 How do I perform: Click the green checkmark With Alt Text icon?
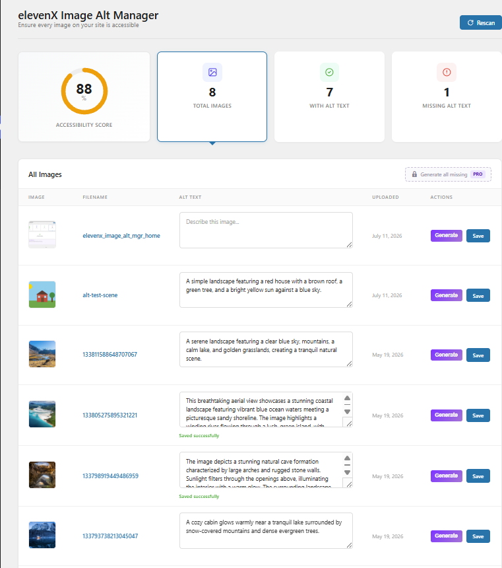[x=329, y=72]
